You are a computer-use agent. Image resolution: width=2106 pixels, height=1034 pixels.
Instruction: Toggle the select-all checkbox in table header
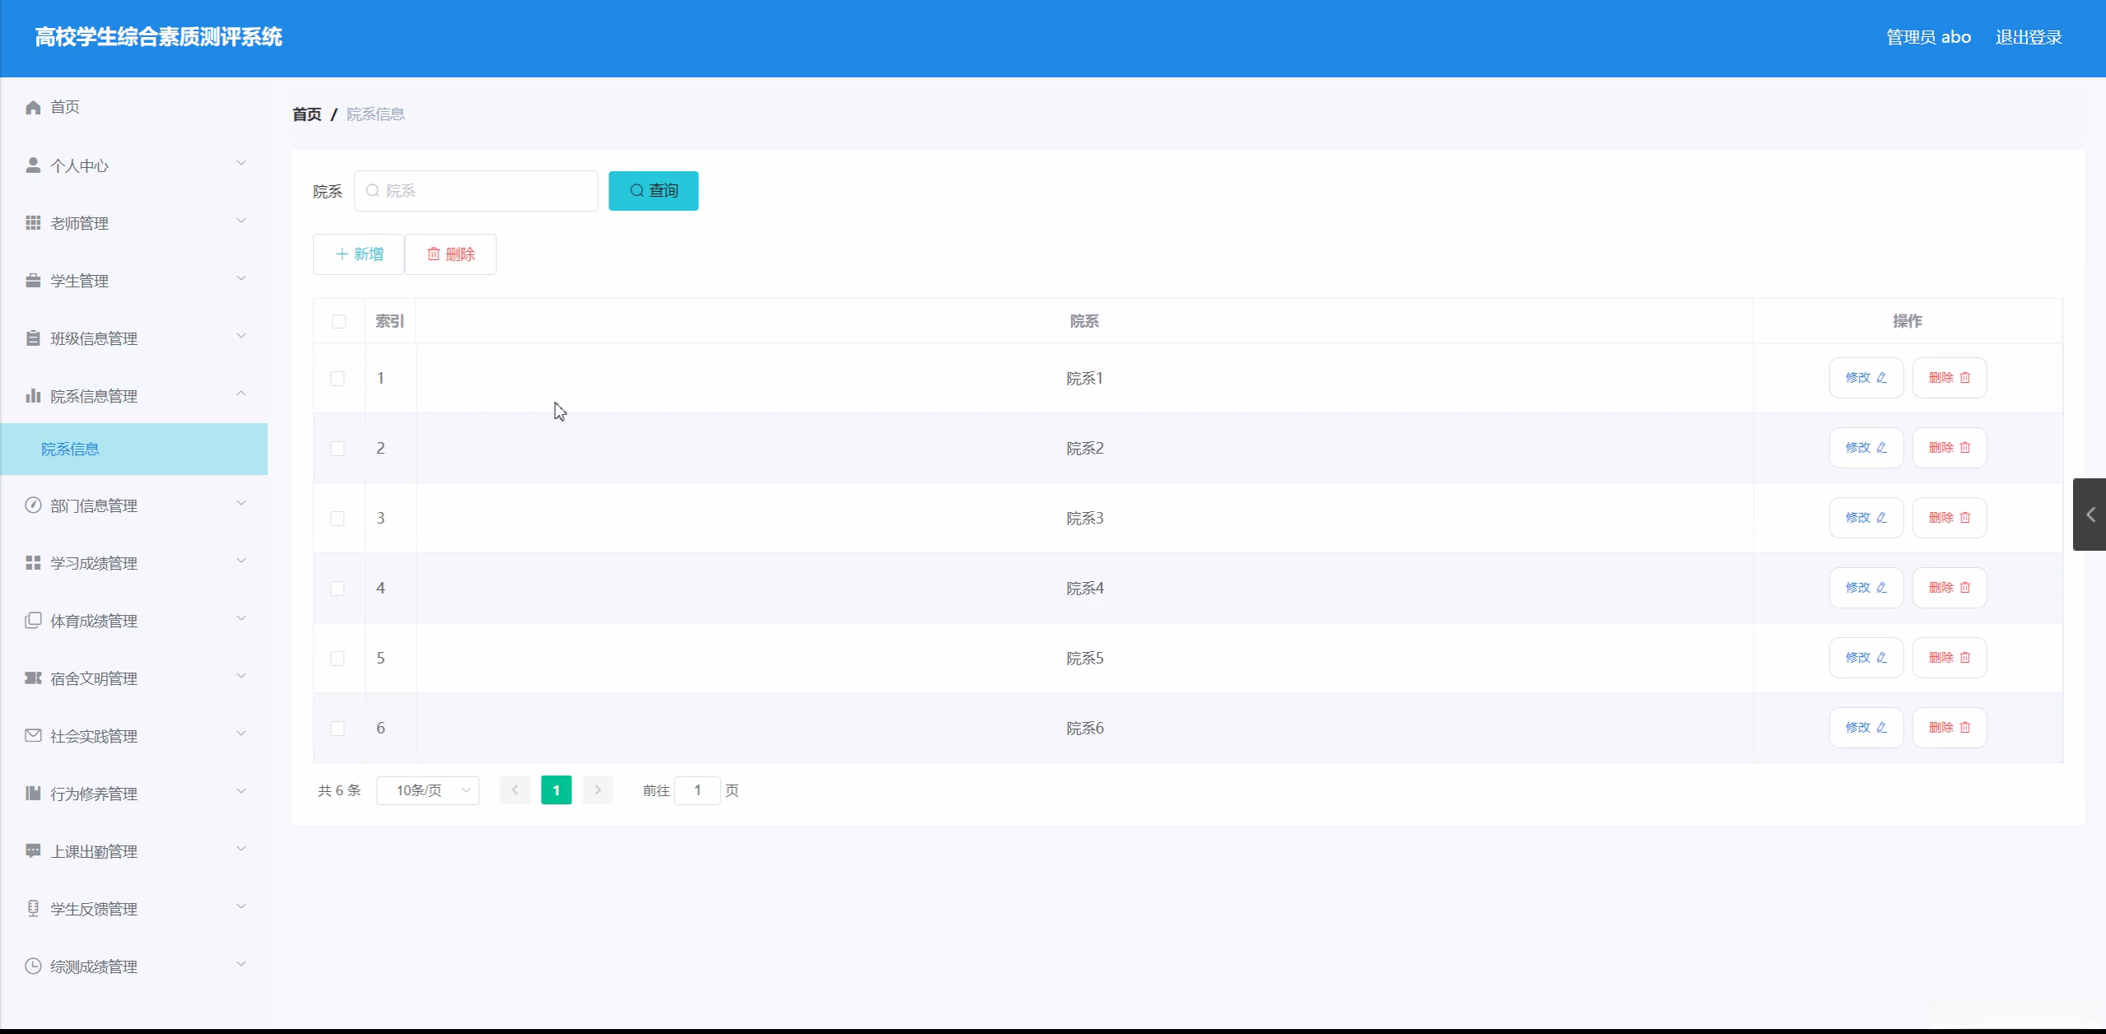[338, 321]
